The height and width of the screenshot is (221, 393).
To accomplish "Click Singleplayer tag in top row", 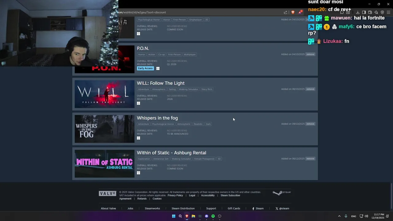I will (x=196, y=20).
